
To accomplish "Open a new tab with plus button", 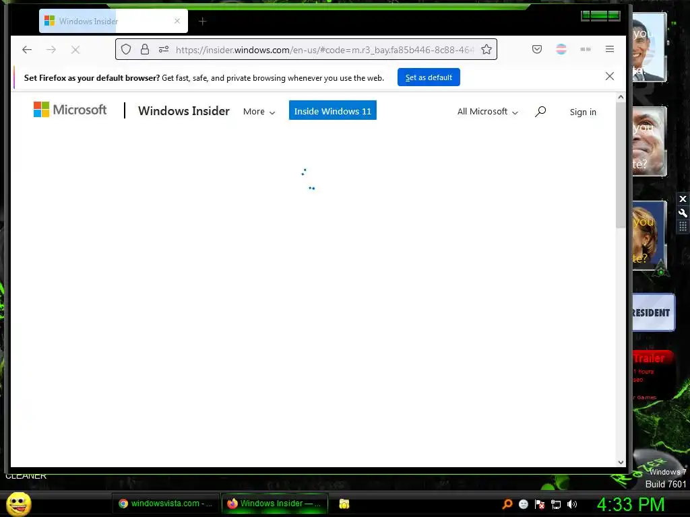I will click(x=202, y=21).
